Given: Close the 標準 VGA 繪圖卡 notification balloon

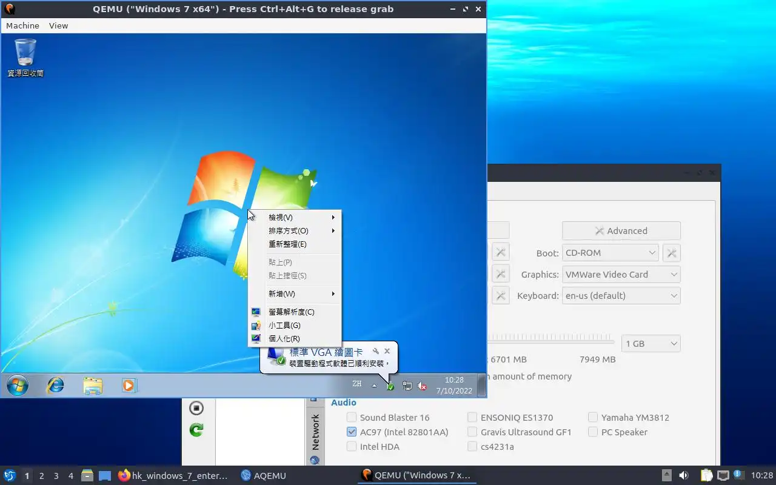Looking at the screenshot, I should click(387, 351).
